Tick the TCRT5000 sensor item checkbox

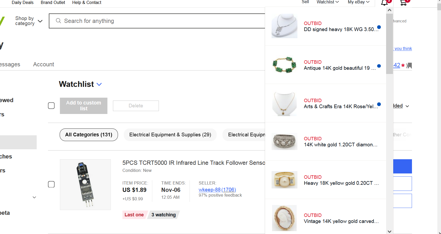51,184
